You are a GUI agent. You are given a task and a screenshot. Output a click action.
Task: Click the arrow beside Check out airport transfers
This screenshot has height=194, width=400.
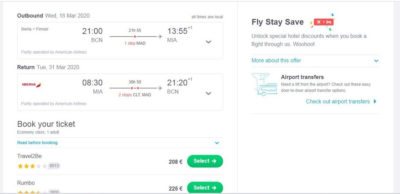click(375, 101)
